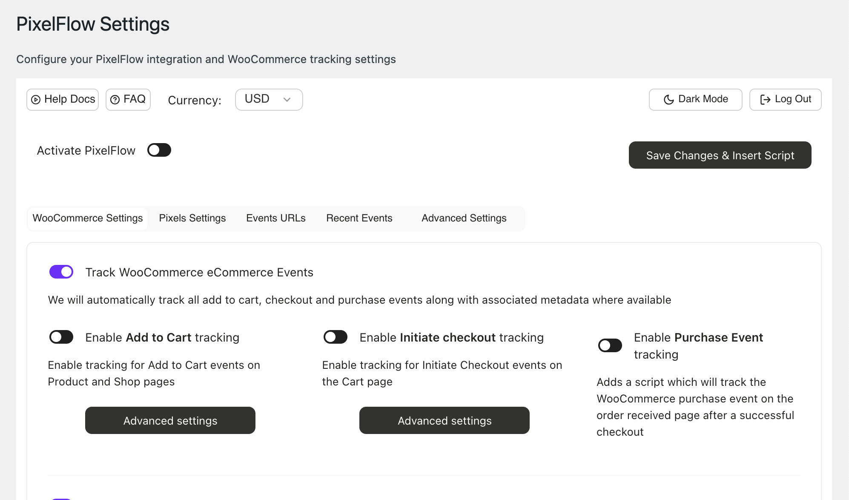The width and height of the screenshot is (849, 500).
Task: Switch to Pixels Settings tab
Action: 192,218
